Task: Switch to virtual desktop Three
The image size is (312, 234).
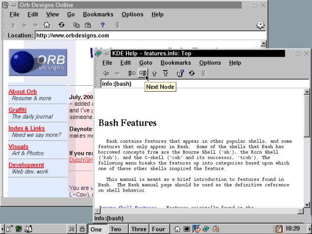Action: pyautogui.click(x=138, y=229)
